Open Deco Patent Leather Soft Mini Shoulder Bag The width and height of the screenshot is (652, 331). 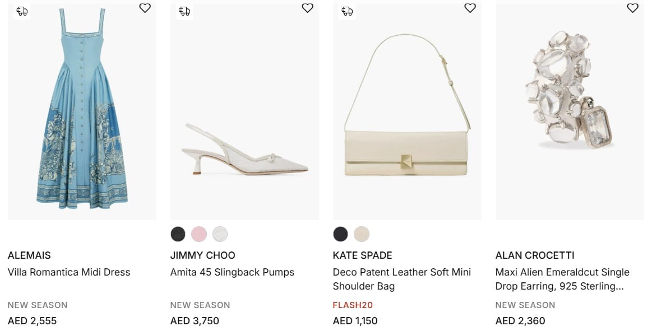(x=401, y=279)
